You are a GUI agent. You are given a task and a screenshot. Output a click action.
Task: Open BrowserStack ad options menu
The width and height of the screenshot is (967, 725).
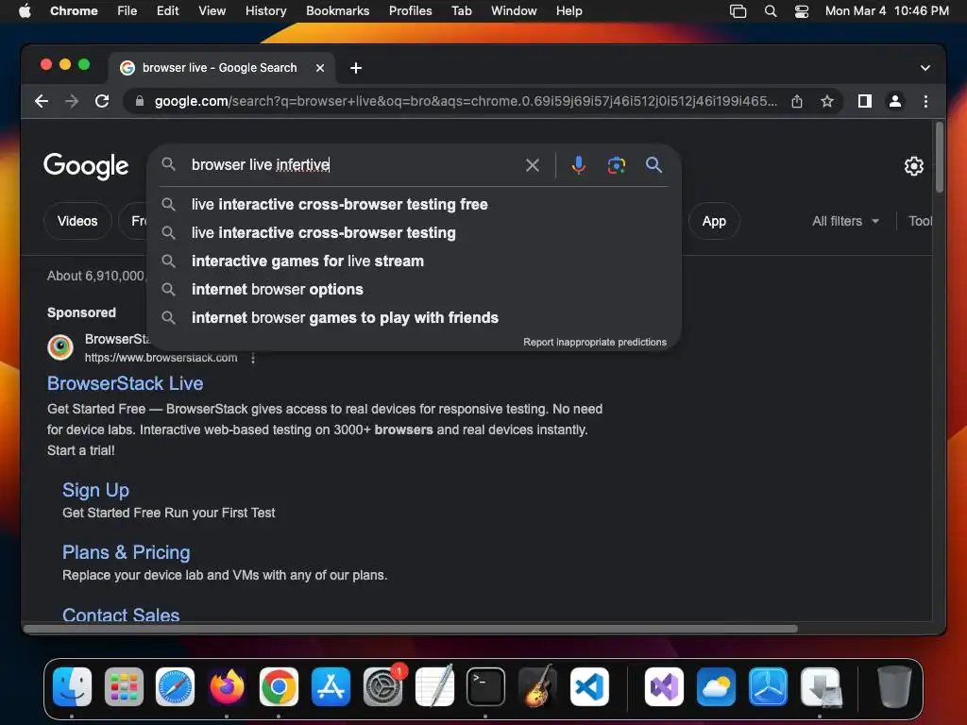[253, 358]
